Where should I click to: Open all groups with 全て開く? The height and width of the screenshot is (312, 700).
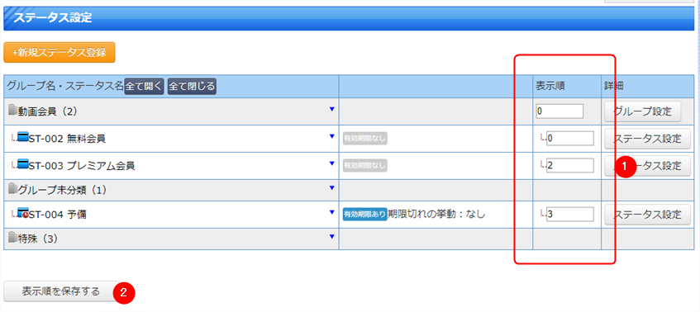144,86
